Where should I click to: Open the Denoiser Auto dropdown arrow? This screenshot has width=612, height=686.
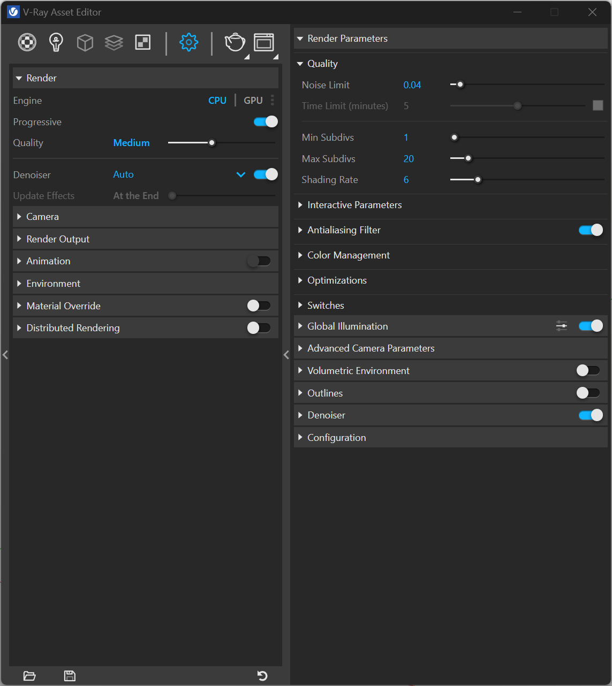coord(241,174)
